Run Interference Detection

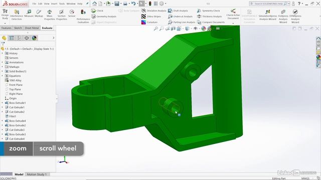click(17, 14)
